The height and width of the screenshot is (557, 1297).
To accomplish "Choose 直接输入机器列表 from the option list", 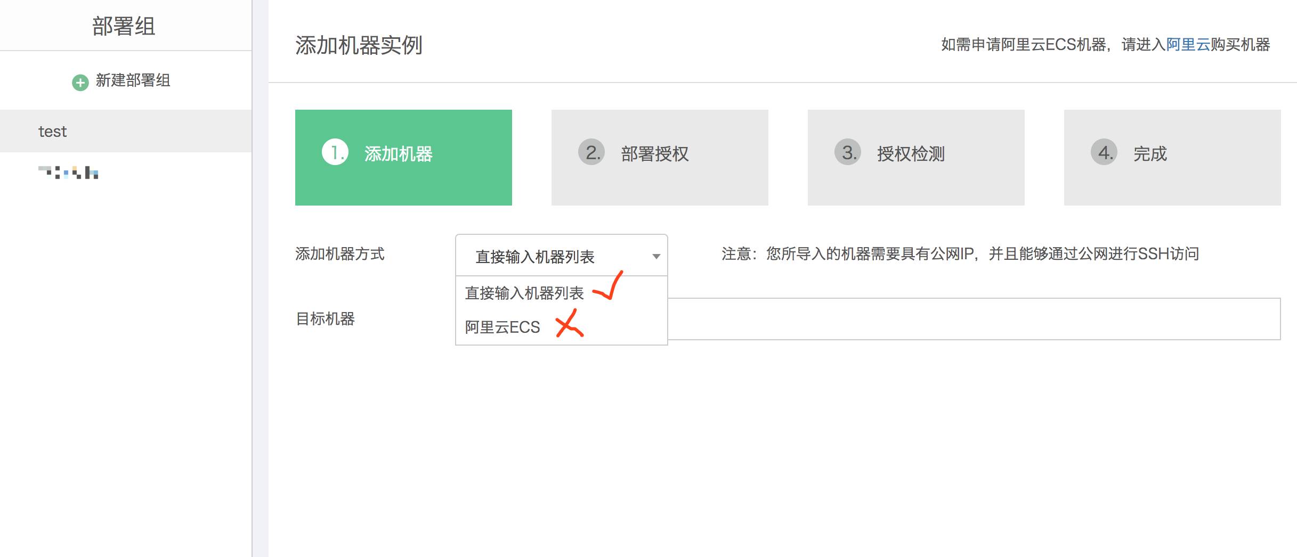I will point(524,293).
